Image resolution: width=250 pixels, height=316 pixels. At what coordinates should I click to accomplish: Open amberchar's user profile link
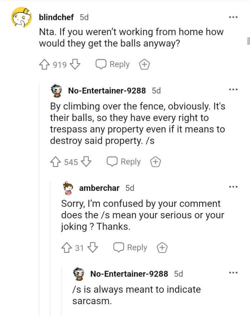point(99,188)
